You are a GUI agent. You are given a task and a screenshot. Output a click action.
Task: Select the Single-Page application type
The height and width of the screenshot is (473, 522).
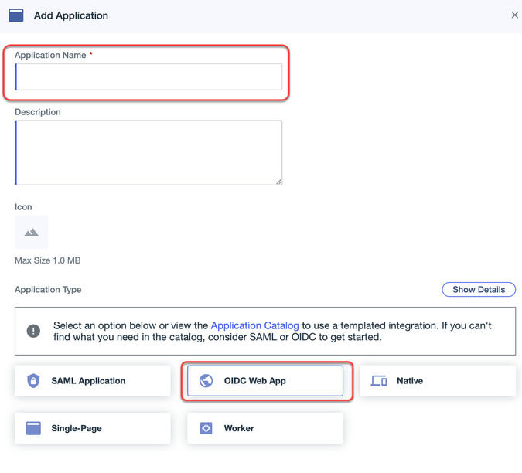click(77, 428)
